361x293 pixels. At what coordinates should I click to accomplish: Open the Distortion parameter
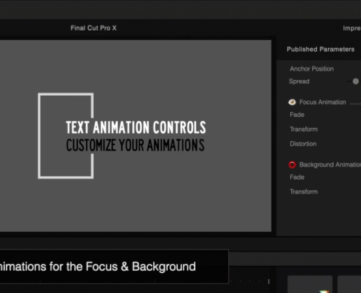pos(303,144)
